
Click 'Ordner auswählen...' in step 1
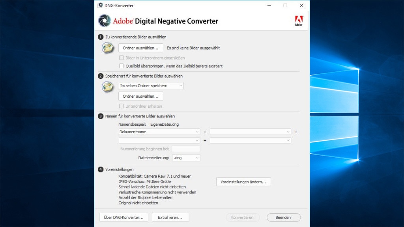click(141, 48)
